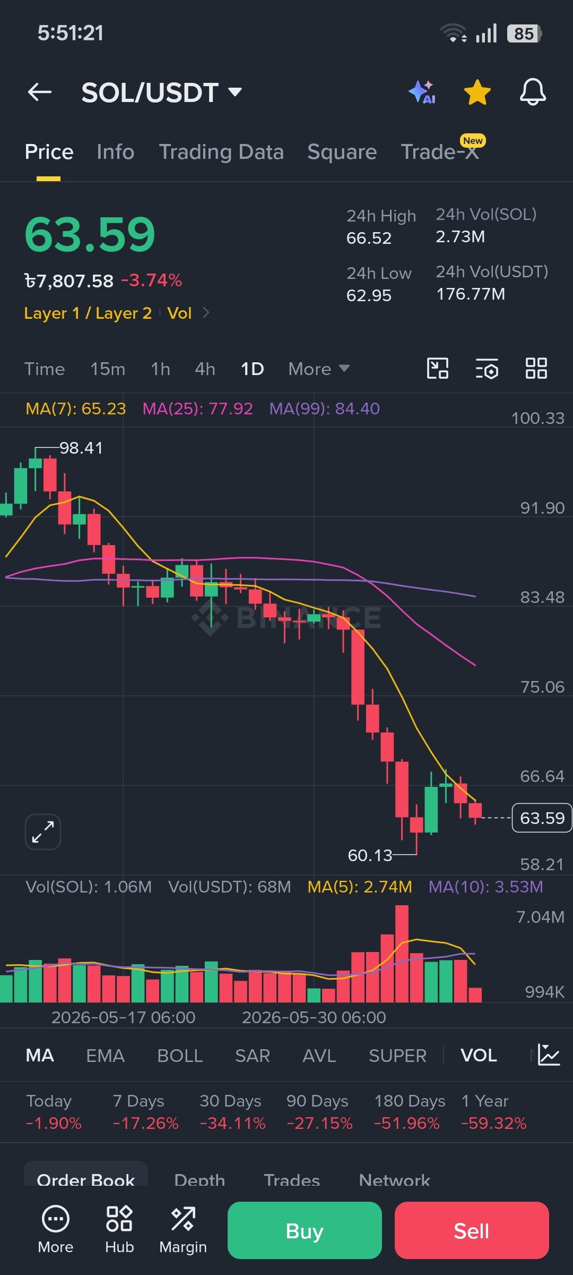This screenshot has width=573, height=1275.
Task: Tap the cellular signal status icon
Action: click(x=486, y=33)
